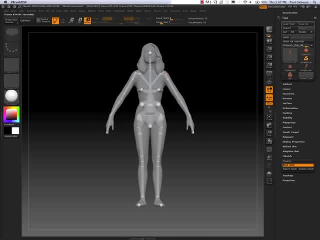
Task: Select the Rotate mode icon in top toolbar
Action: 87,20
